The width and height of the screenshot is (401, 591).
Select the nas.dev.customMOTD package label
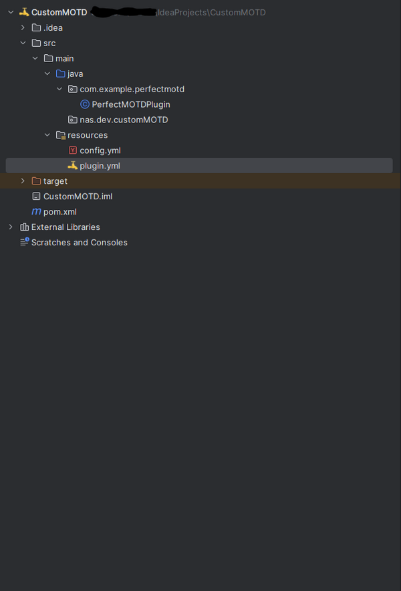124,120
